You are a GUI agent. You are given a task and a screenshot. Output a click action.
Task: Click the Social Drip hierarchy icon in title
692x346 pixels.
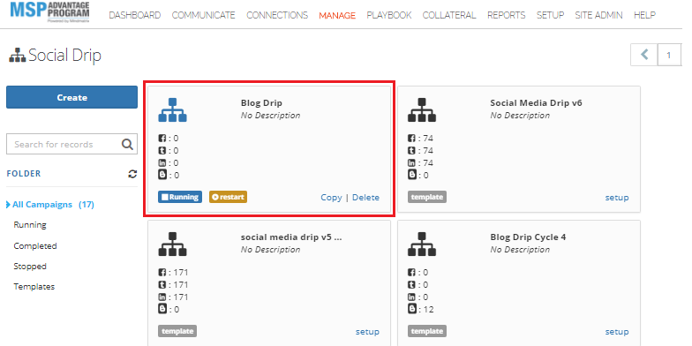(18, 56)
